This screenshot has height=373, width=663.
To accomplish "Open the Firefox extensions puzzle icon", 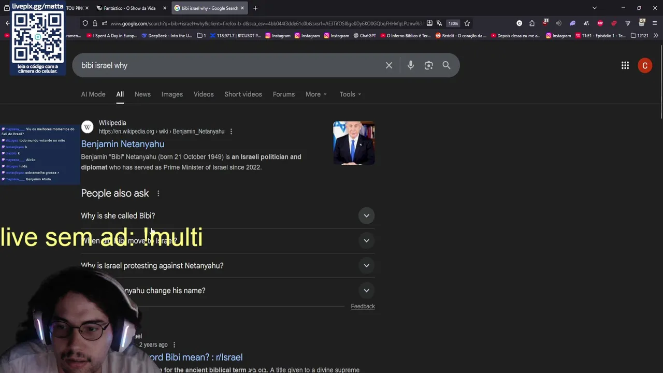I will (x=532, y=23).
